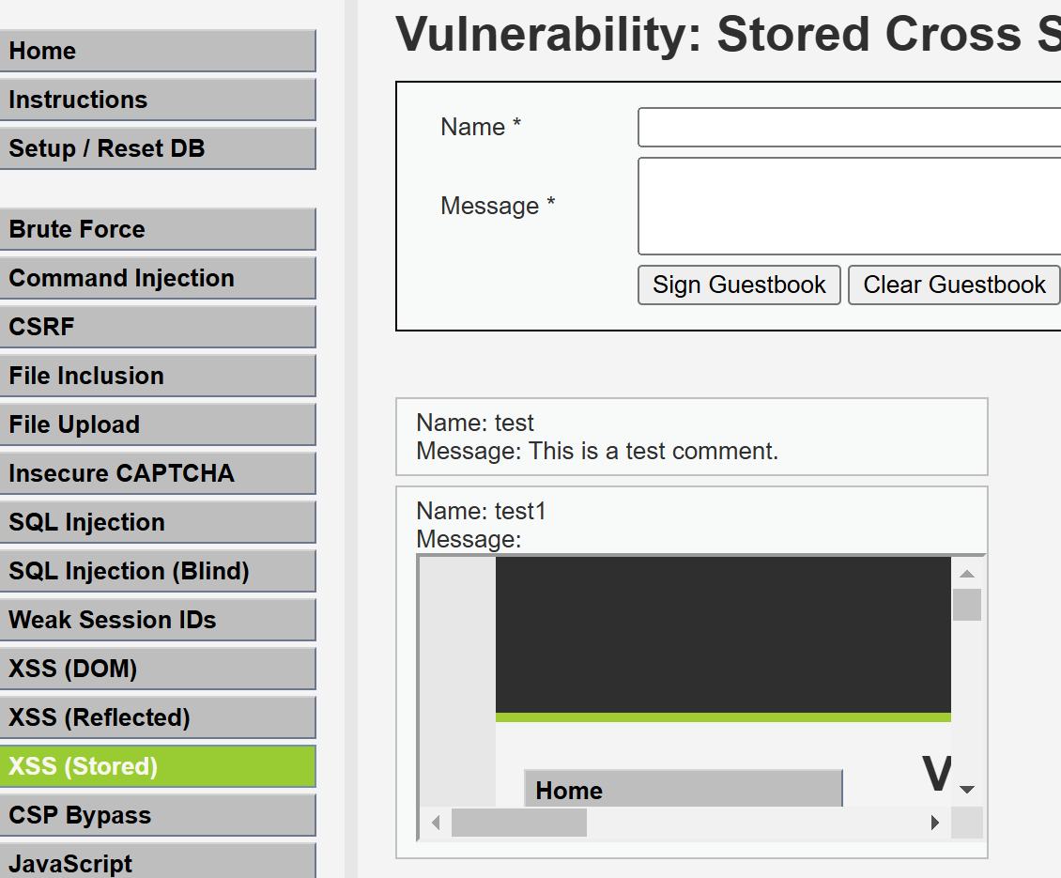
Task: Go to Setup / Reset DB
Action: [x=158, y=148]
